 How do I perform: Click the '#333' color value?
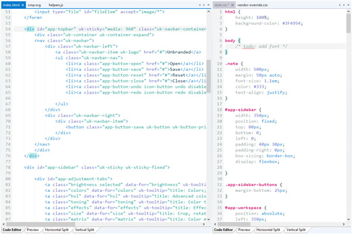coord(259,87)
